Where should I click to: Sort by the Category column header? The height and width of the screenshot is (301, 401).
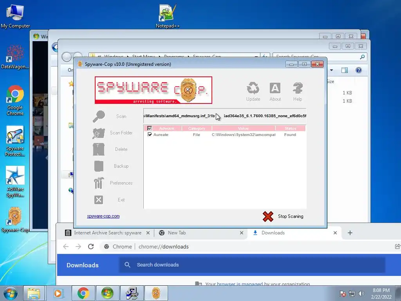[197, 128]
